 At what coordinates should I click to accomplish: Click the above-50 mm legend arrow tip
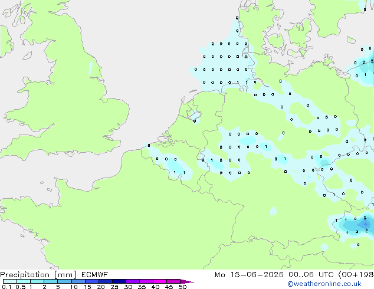[187, 281]
